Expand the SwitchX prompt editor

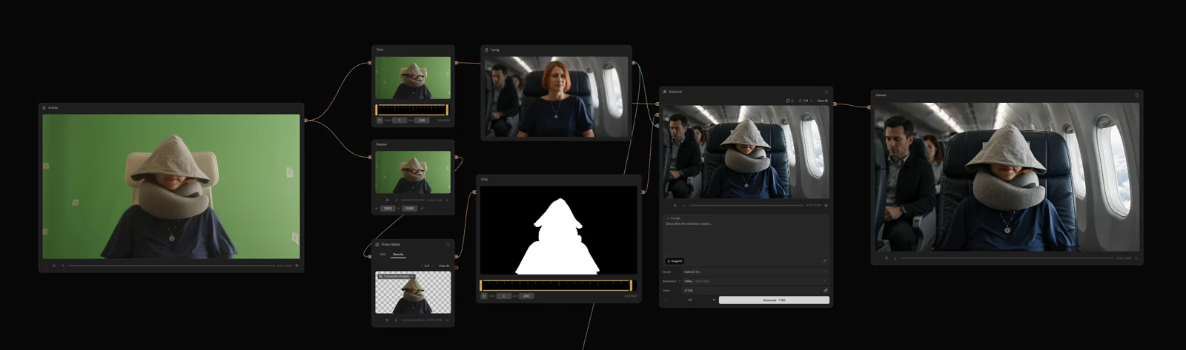(825, 261)
